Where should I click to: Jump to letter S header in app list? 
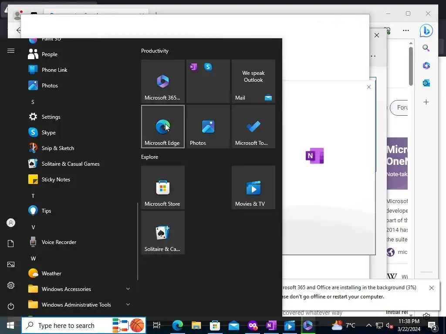[x=33, y=102]
